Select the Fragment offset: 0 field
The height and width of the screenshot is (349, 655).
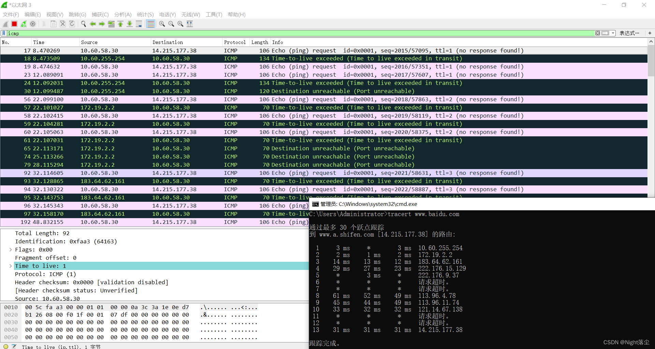(x=46, y=258)
